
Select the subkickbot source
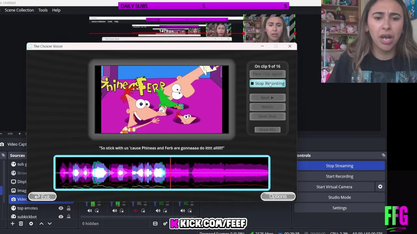(27, 217)
